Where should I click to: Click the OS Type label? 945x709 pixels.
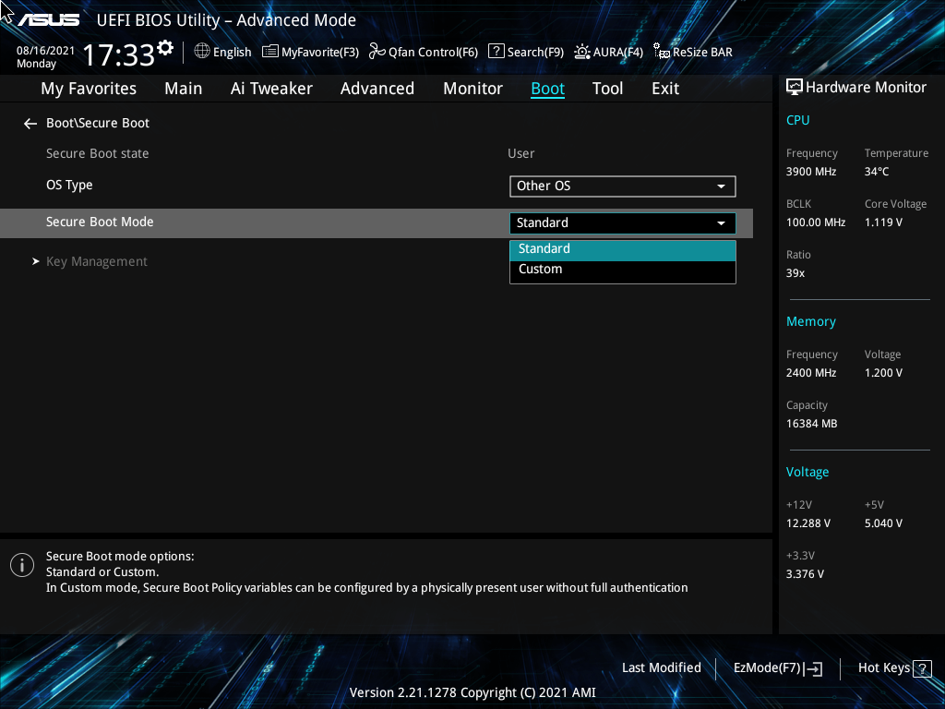tap(69, 185)
